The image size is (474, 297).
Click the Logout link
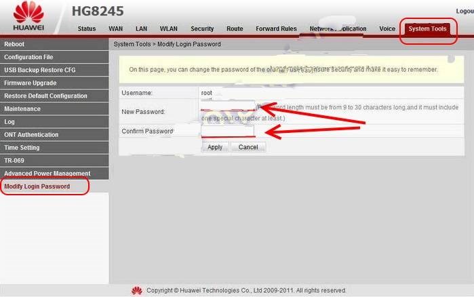point(465,11)
